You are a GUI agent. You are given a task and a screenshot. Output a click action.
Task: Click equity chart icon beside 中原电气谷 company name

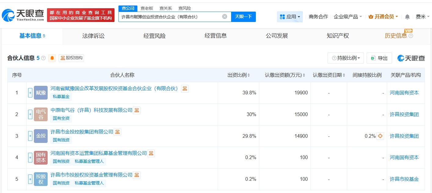click(x=136, y=110)
